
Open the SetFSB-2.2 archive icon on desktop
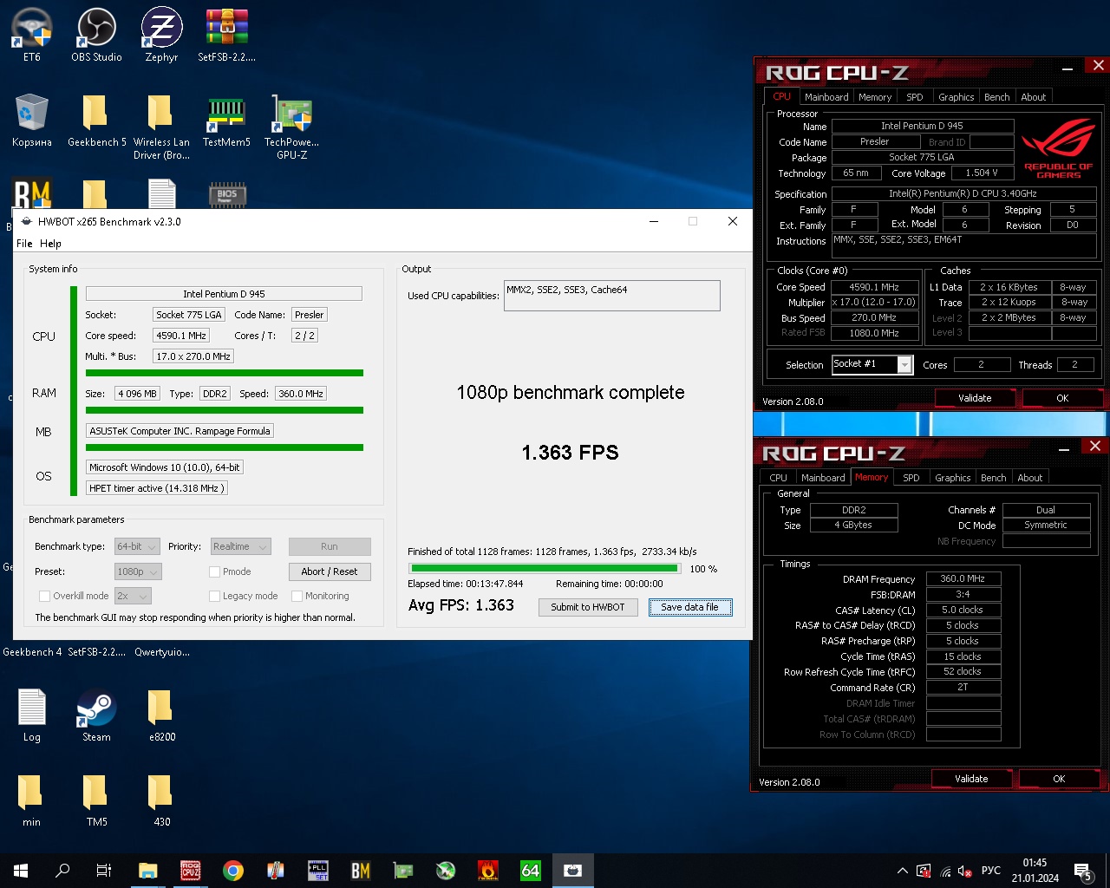[226, 35]
